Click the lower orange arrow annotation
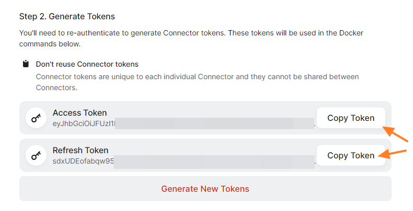Viewport: 413px width, 211px height. tap(393, 153)
